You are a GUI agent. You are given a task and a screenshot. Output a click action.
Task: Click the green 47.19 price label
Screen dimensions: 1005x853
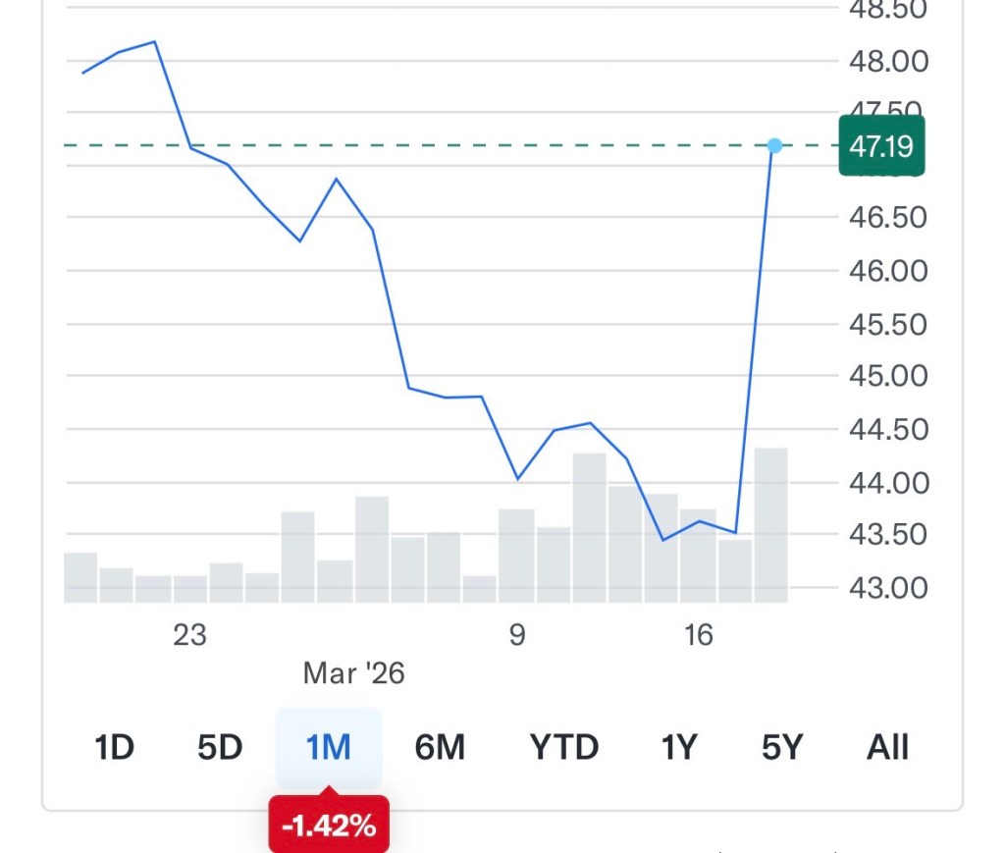click(881, 147)
